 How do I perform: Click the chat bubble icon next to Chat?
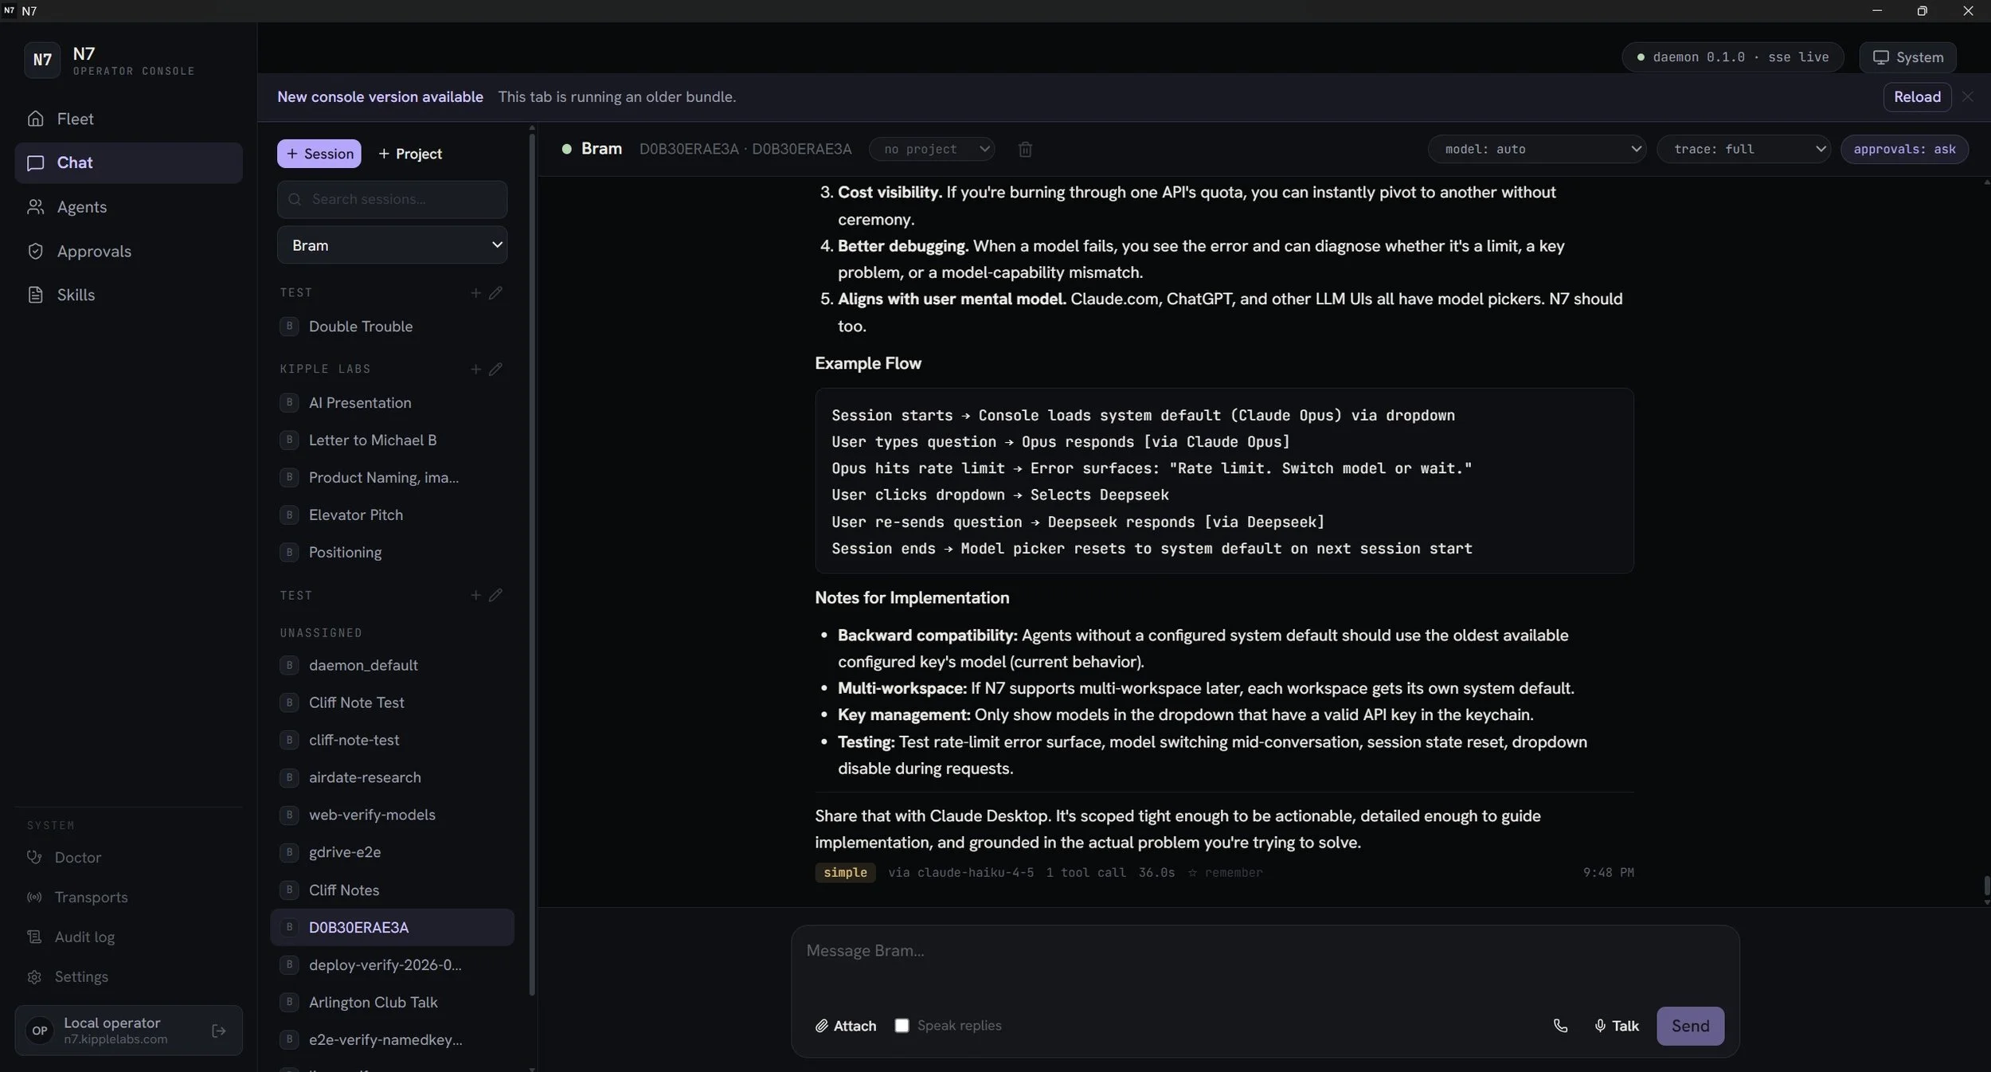point(35,162)
